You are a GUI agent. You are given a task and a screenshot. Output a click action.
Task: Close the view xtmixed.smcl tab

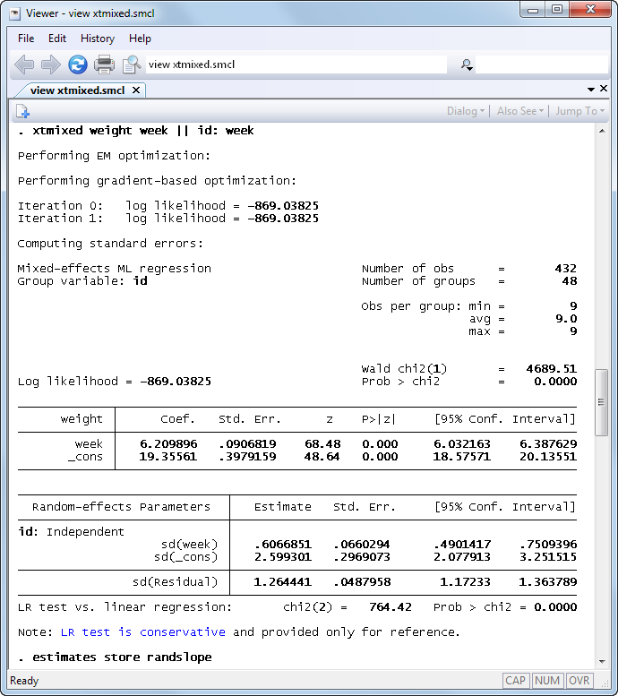coord(136,90)
